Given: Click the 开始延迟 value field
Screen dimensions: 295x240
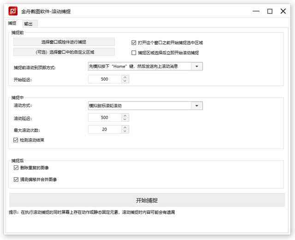Looking at the screenshot, I should click(x=105, y=79).
